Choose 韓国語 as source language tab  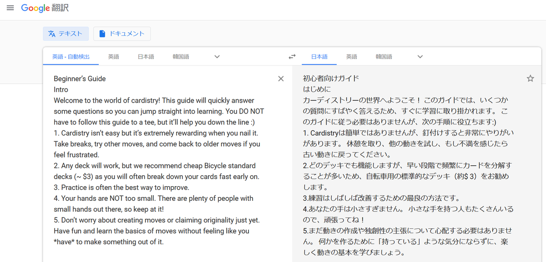(181, 57)
